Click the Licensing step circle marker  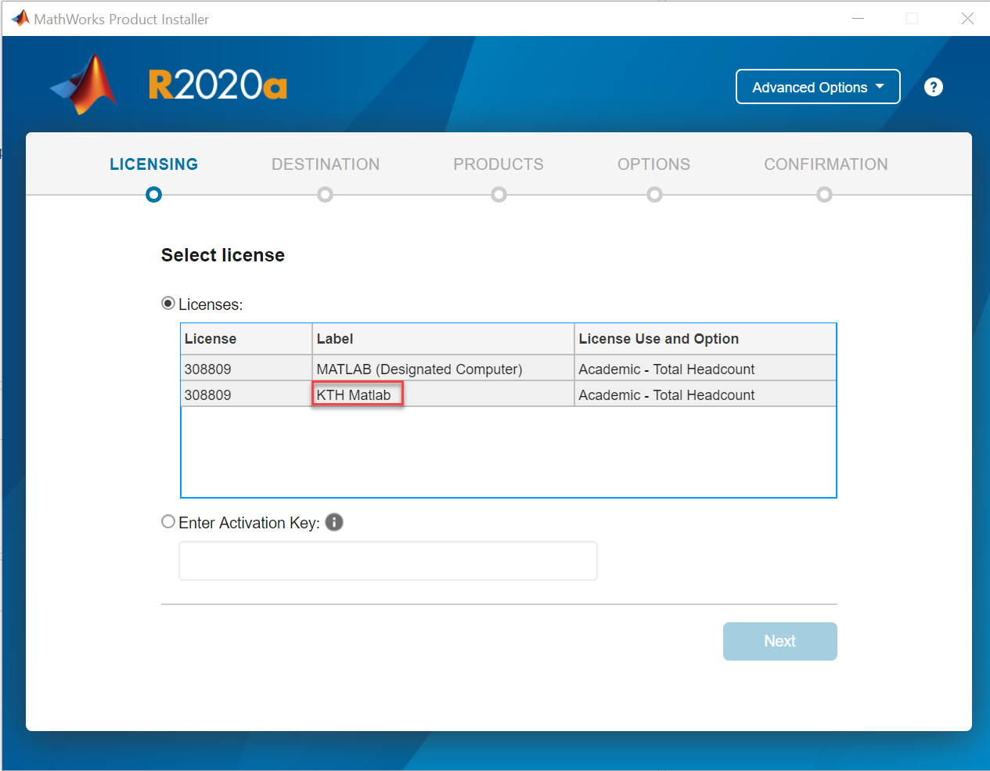point(154,194)
